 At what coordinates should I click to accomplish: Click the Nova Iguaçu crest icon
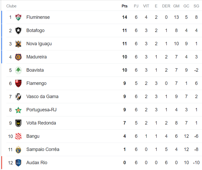(x=18, y=44)
